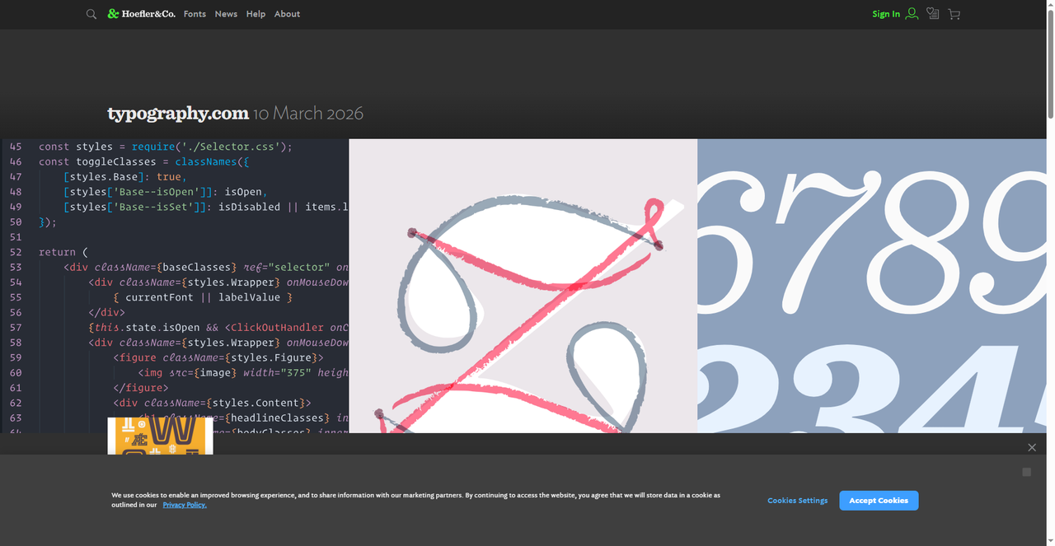The width and height of the screenshot is (1055, 546).
Task: Click the small gray square in cookie banner
Action: (x=1026, y=472)
